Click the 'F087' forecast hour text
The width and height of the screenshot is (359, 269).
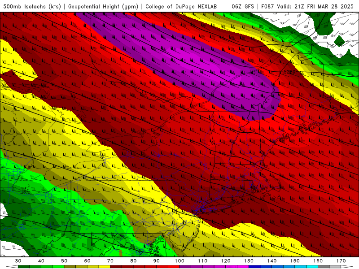[x=268, y=6]
